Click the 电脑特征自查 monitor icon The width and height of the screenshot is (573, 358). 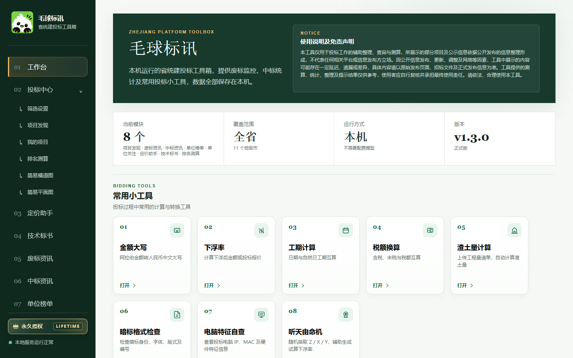[x=261, y=315]
